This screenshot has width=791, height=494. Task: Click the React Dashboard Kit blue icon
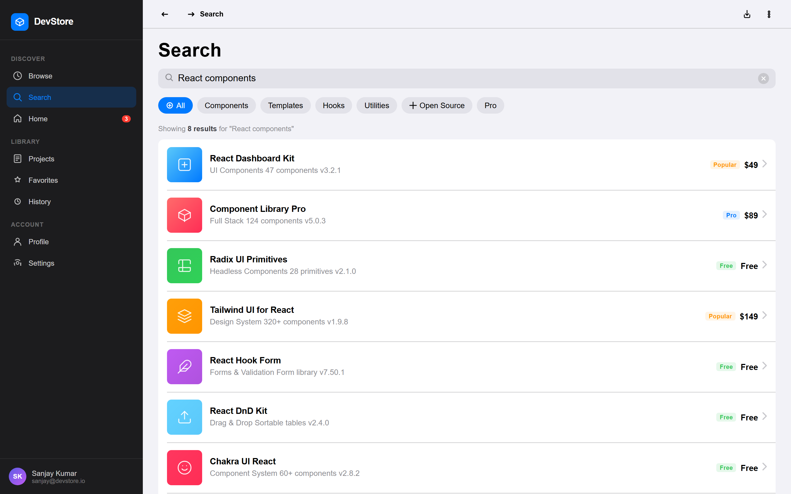tap(184, 165)
